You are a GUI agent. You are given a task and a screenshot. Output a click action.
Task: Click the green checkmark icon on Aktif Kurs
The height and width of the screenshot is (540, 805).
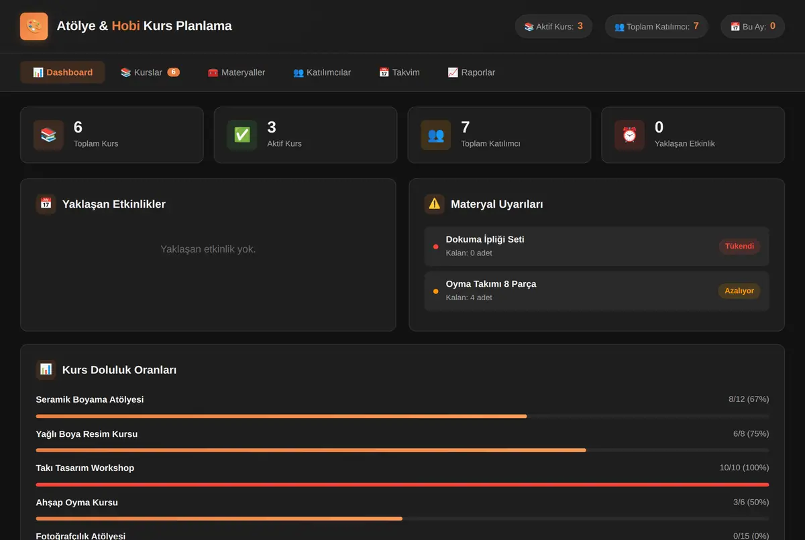(x=242, y=135)
